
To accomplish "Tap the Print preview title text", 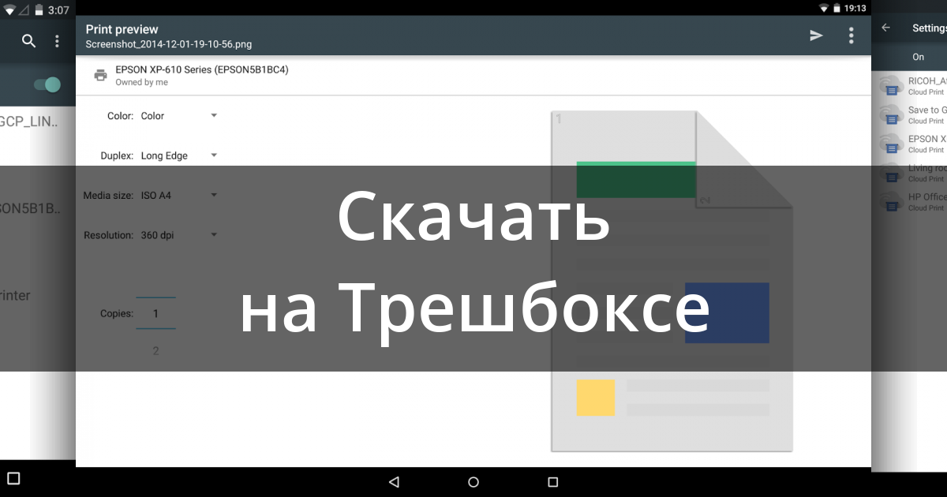I will [122, 30].
